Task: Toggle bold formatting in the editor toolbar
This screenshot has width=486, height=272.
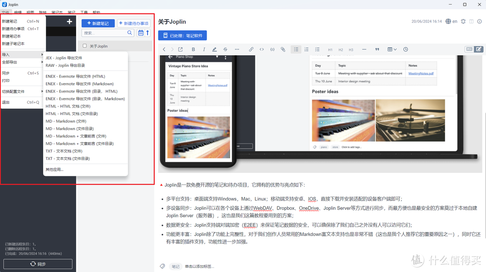Action: 193,49
